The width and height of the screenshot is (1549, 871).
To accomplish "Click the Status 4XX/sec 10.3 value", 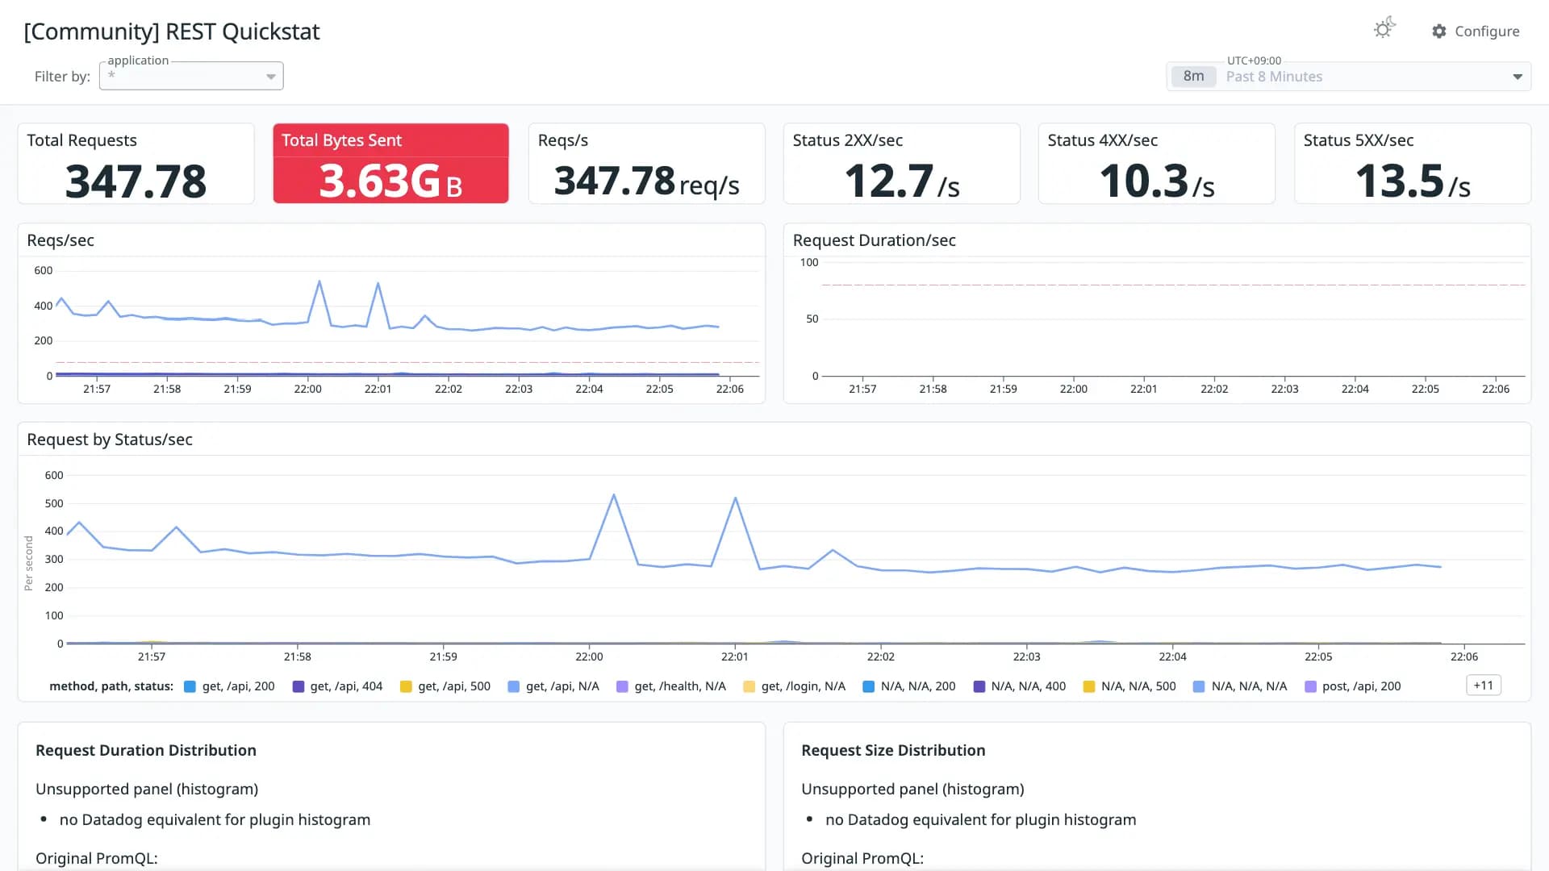I will 1157,181.
